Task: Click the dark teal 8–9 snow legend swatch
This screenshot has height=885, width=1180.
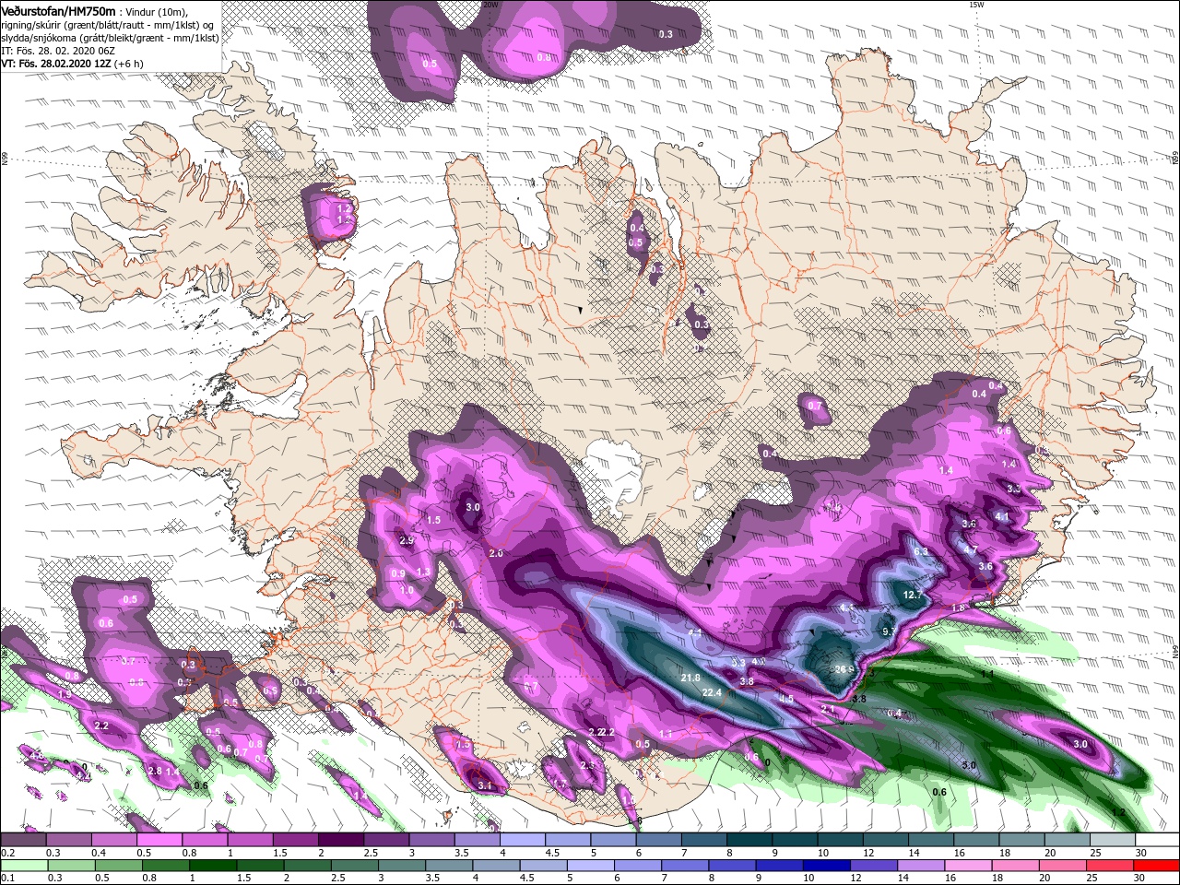Action: pos(749,840)
